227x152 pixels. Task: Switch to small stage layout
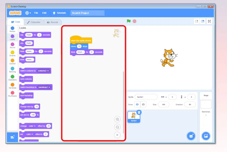tap(197, 21)
